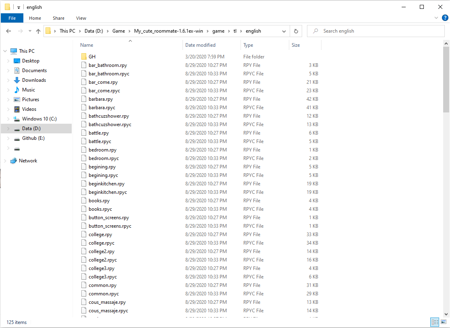
Task: Open Music in navigation pane
Action: pyautogui.click(x=29, y=90)
